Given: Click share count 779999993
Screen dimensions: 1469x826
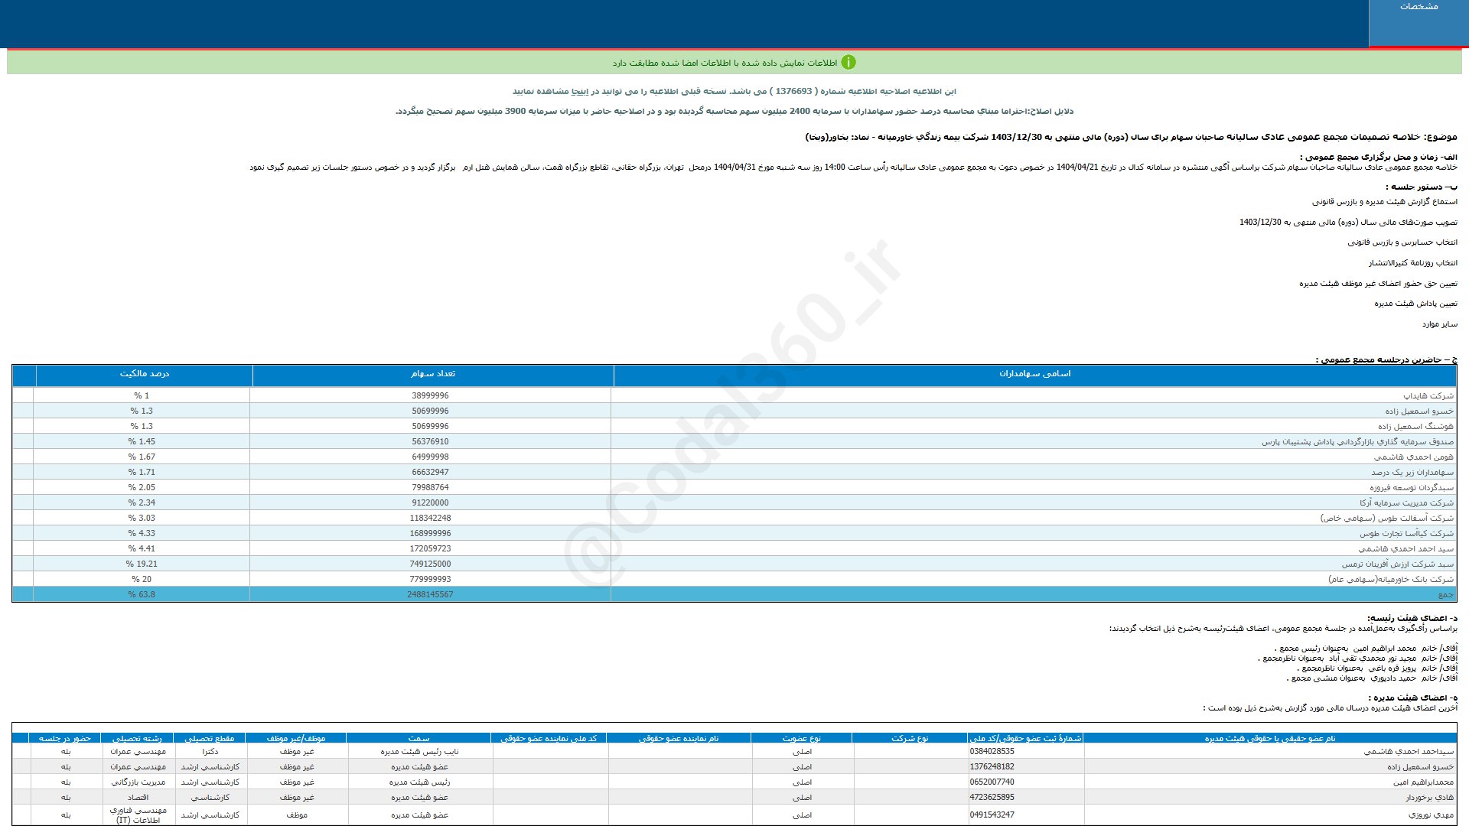Looking at the screenshot, I should 430,580.
